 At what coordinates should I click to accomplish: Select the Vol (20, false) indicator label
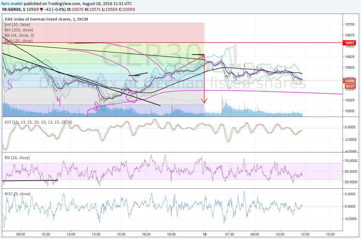point(17,25)
